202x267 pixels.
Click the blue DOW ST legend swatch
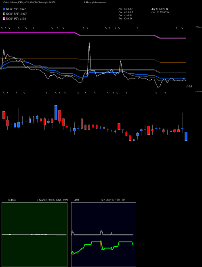coord(4,9)
